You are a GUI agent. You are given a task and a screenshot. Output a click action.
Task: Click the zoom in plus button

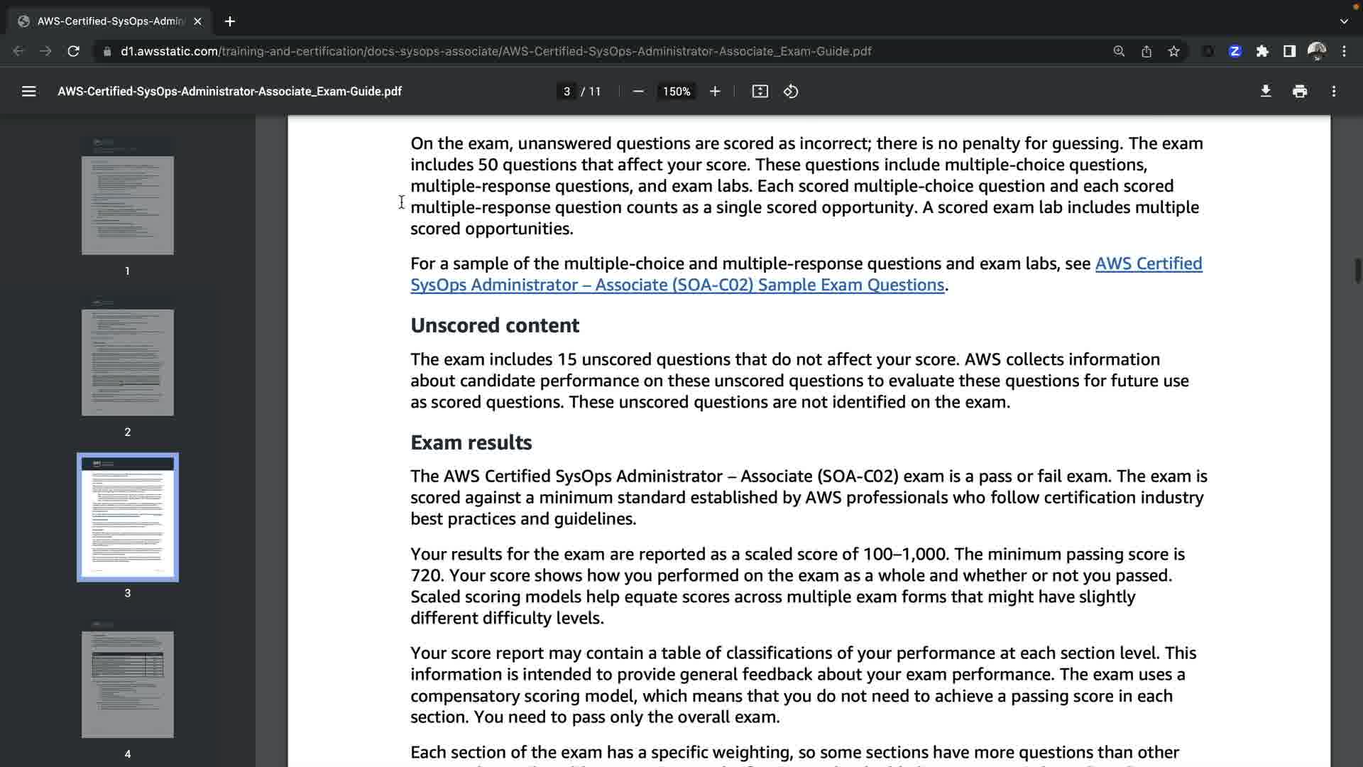pos(715,92)
